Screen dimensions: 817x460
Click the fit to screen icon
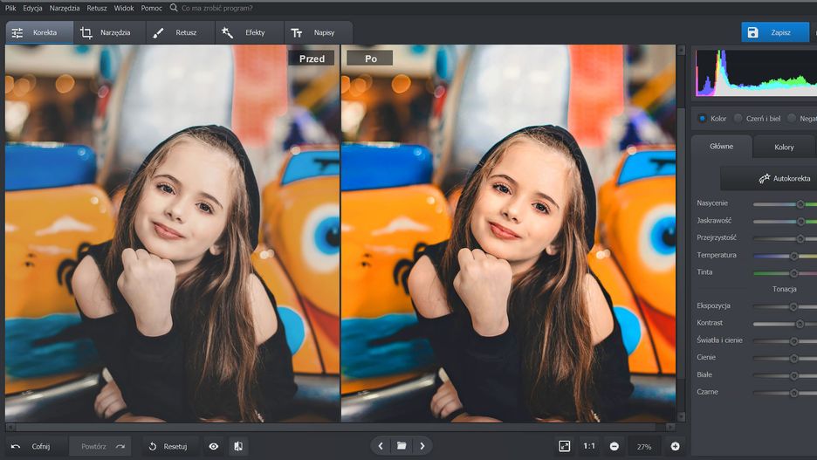point(564,446)
